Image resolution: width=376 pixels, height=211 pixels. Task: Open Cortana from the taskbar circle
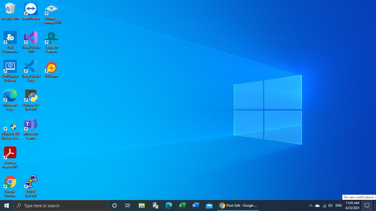click(x=115, y=206)
